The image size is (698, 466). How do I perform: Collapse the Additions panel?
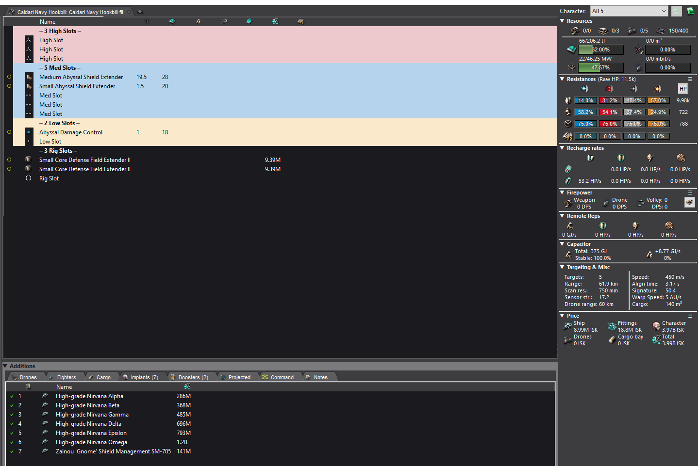[5, 366]
